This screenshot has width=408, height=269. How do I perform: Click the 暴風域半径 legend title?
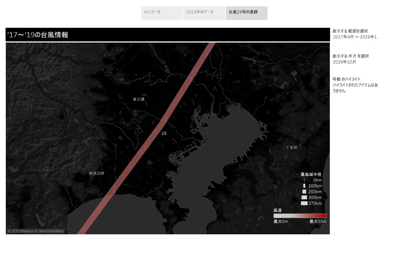(x=311, y=174)
